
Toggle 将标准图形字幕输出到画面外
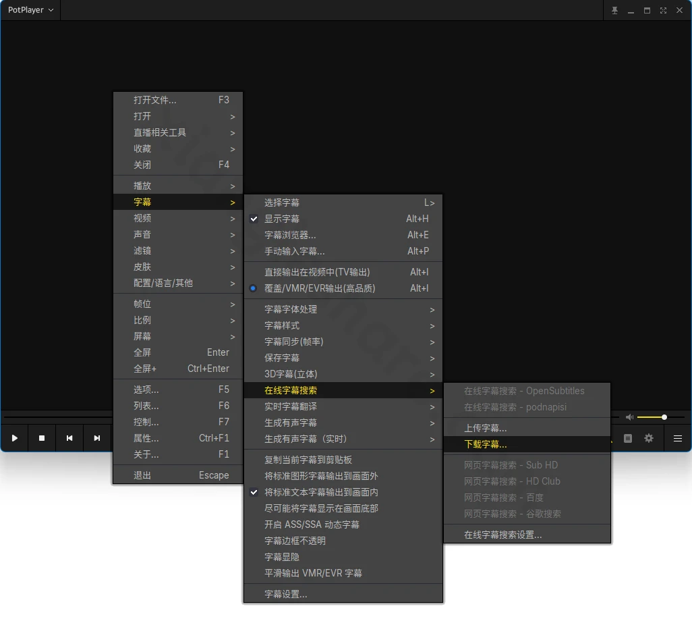point(343,476)
